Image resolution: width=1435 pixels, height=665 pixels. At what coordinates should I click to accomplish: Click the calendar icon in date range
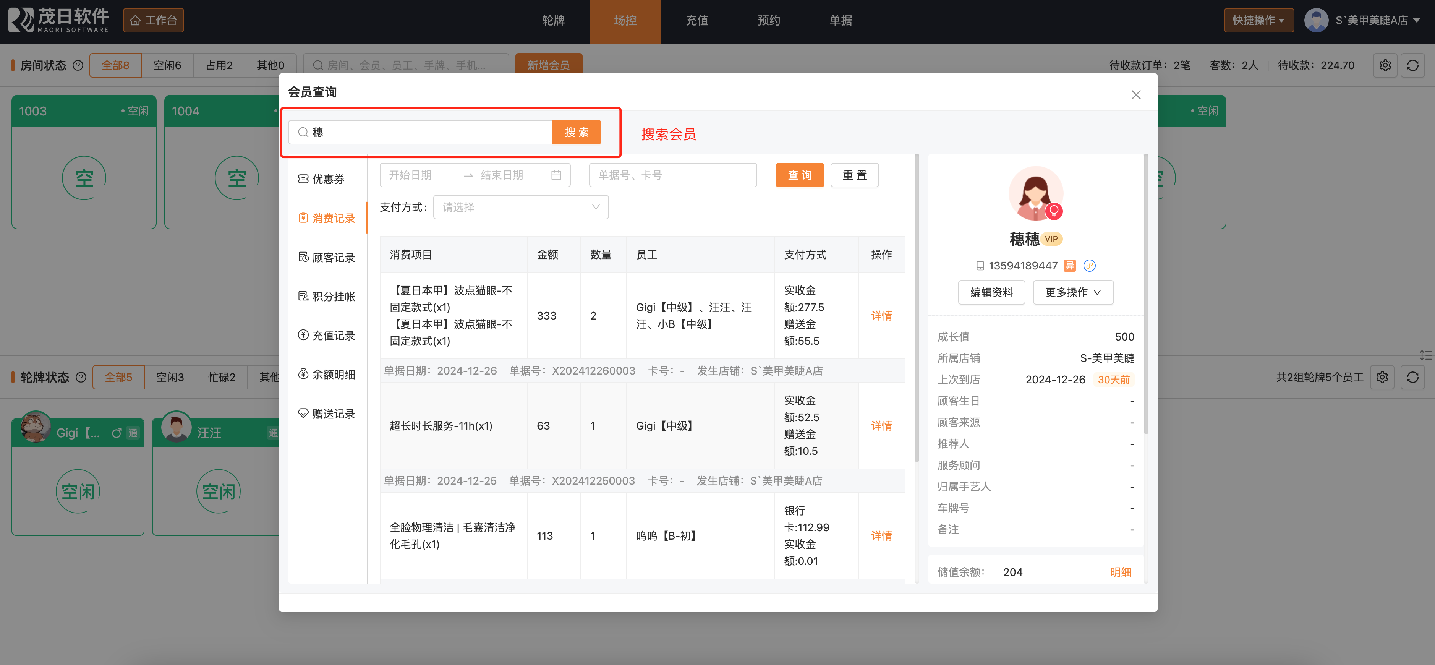pyautogui.click(x=556, y=175)
